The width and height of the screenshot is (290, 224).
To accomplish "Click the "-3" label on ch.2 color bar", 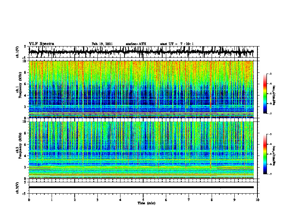I will click(x=270, y=134).
